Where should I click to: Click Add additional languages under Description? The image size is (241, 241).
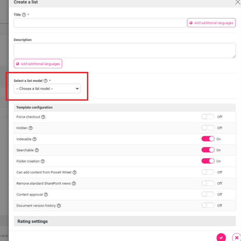click(38, 64)
